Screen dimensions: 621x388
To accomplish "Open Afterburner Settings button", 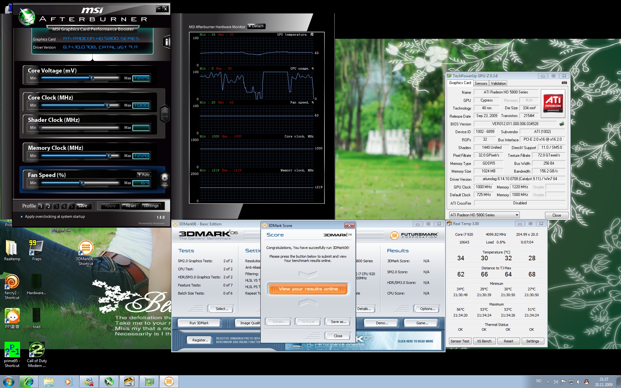I will click(151, 206).
